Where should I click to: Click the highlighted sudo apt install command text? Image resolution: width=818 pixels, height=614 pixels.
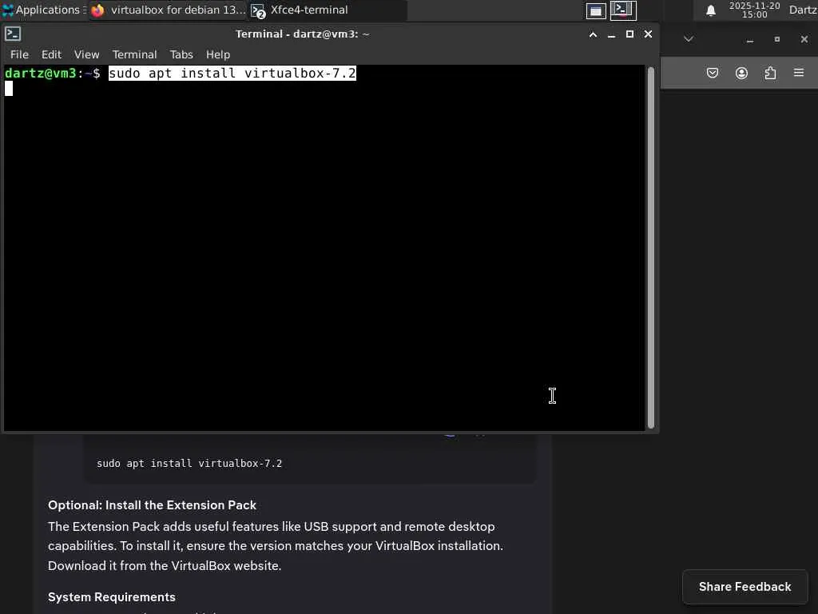tap(232, 73)
